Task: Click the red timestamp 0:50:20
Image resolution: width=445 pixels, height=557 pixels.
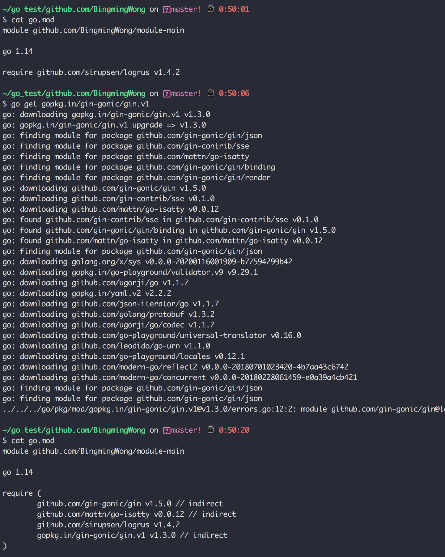Action: pos(234,430)
